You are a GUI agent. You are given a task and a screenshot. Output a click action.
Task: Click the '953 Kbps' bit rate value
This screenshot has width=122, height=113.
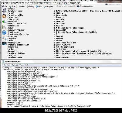[60, 24]
